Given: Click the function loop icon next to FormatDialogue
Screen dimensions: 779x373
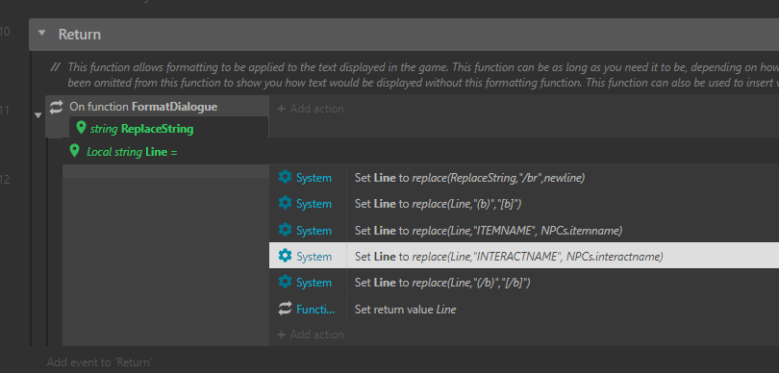Looking at the screenshot, I should coord(56,107).
